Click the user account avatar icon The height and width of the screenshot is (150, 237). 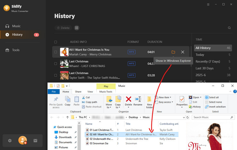[23, 140]
